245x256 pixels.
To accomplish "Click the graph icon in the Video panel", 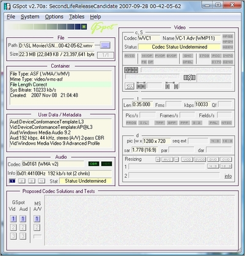I will tap(129, 86).
